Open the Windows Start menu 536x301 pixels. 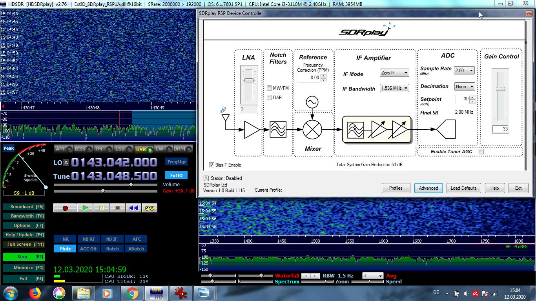tap(10, 293)
